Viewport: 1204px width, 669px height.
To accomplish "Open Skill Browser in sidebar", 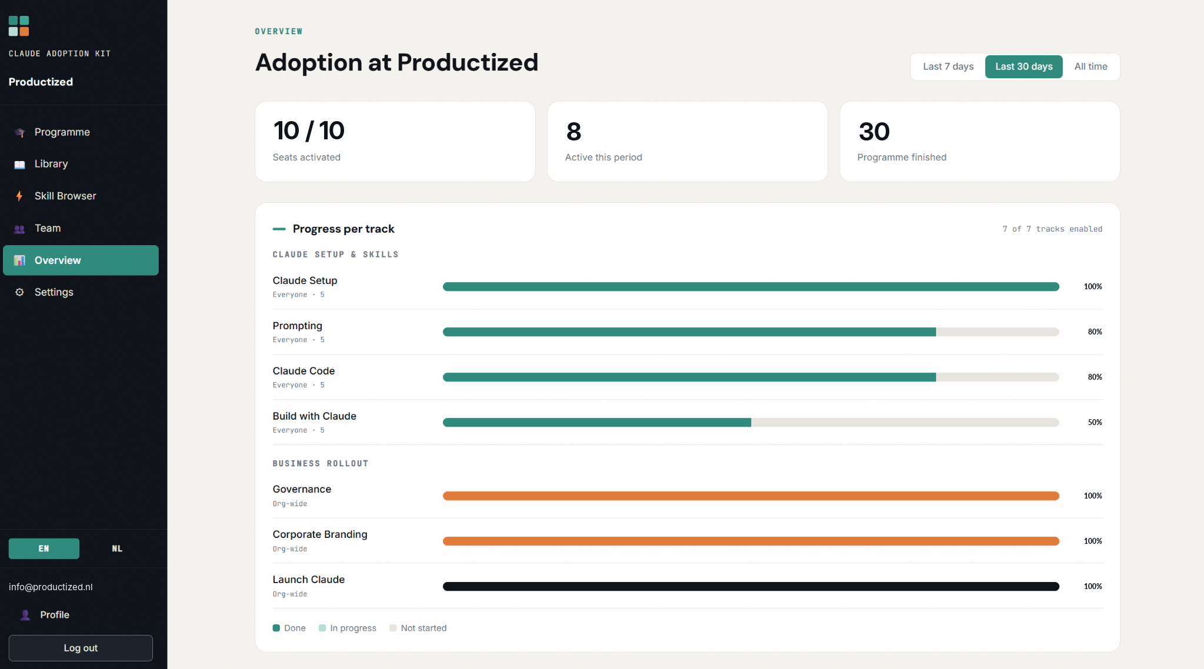I will tap(81, 196).
